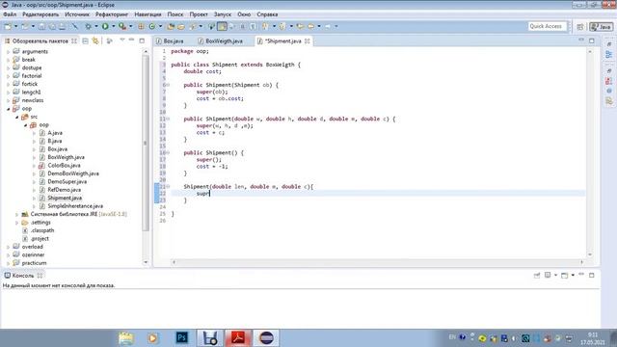Go to Next Annotation icon
The image size is (617, 347).
265,26
